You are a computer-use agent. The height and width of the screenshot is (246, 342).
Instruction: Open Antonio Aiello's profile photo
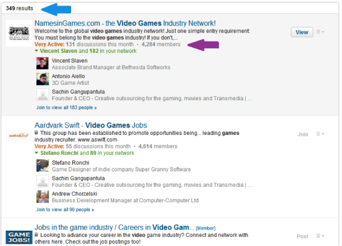42,79
